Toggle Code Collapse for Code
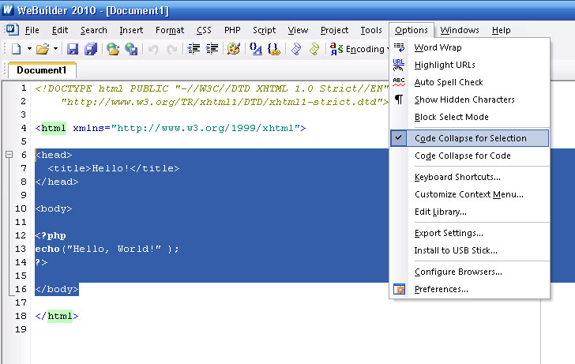Viewport: 575px width, 364px height. pos(469,156)
